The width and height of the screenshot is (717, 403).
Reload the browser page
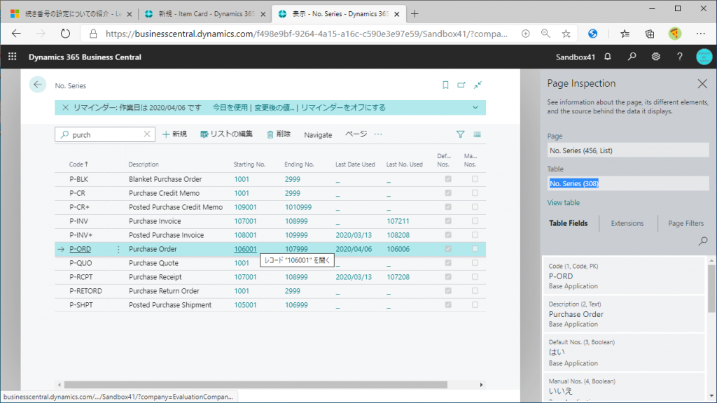pyautogui.click(x=65, y=34)
